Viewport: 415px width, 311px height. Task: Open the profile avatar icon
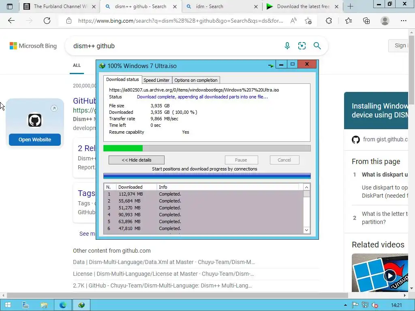pyautogui.click(x=385, y=21)
